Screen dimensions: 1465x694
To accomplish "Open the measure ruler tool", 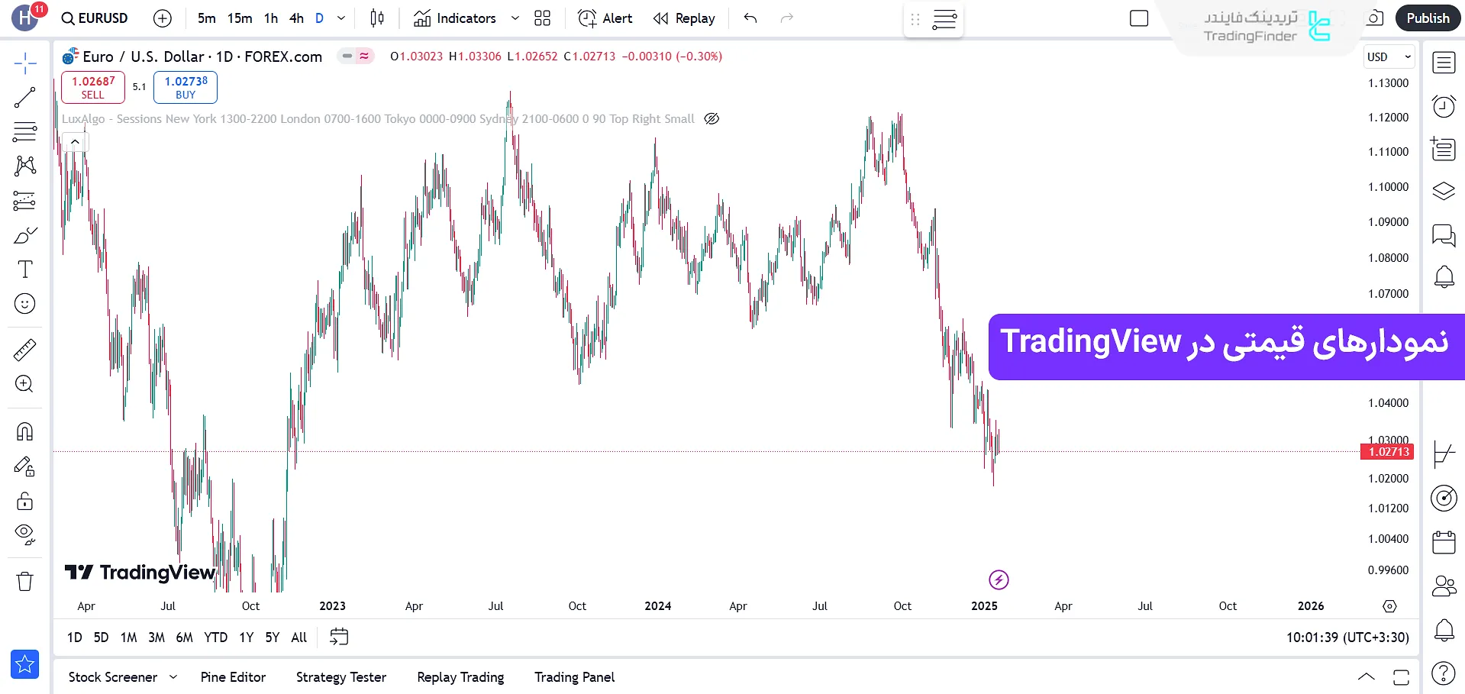I will [x=24, y=350].
